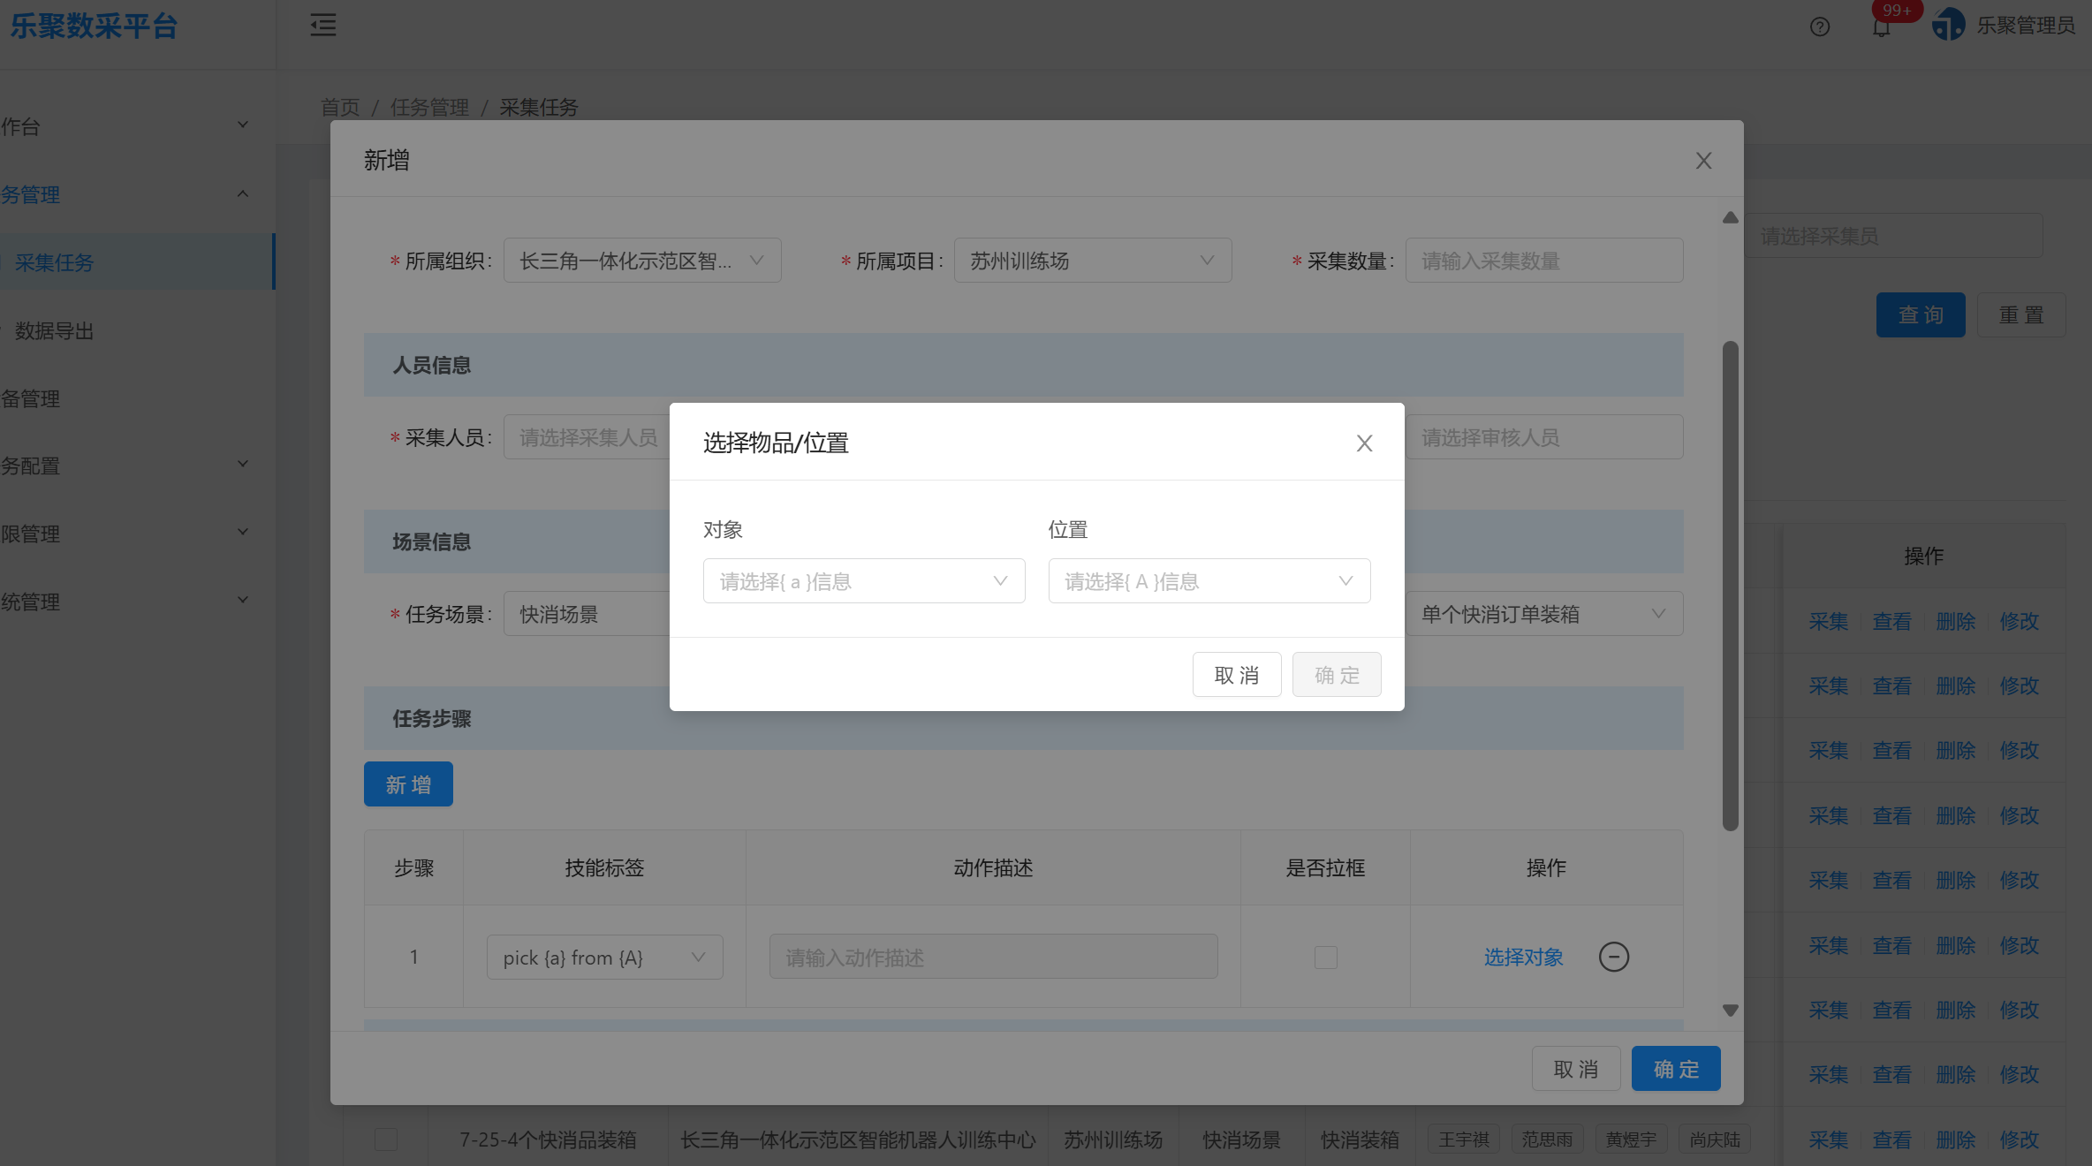Open the 单个快消订单装箱 dropdown
Screen dimensions: 2092x1166
pyautogui.click(x=1542, y=613)
